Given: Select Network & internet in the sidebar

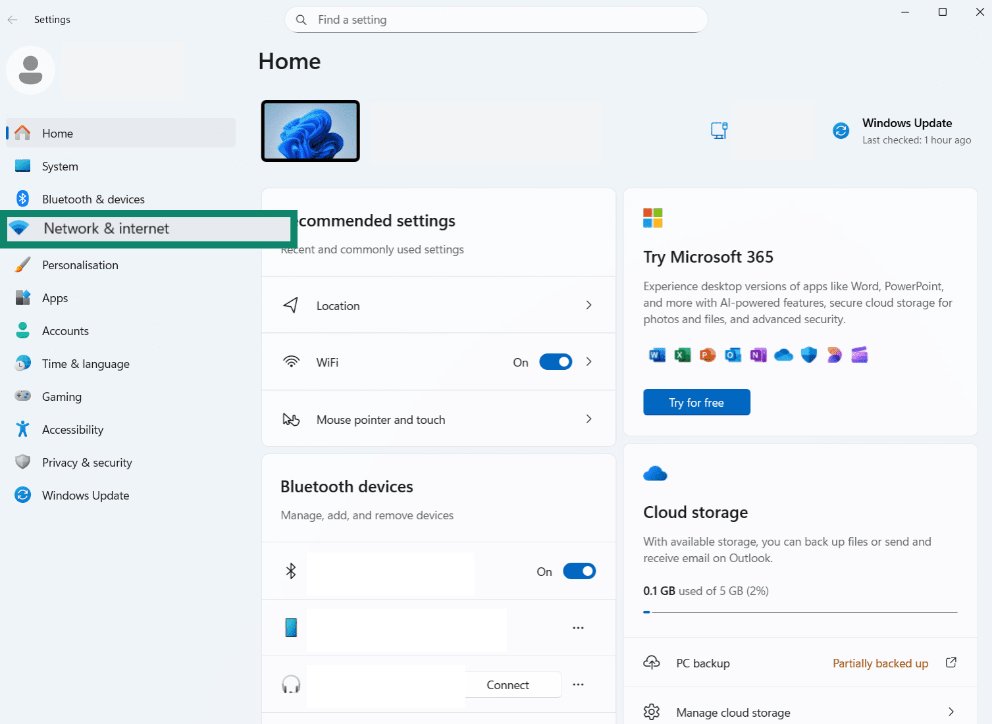Looking at the screenshot, I should [105, 228].
